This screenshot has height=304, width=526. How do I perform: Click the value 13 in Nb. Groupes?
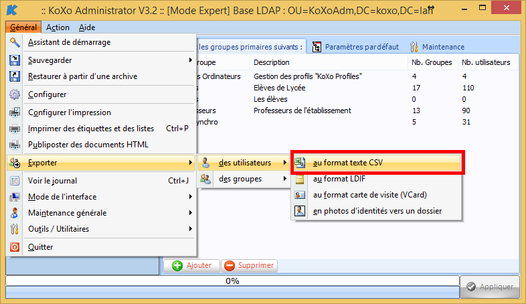(x=416, y=110)
